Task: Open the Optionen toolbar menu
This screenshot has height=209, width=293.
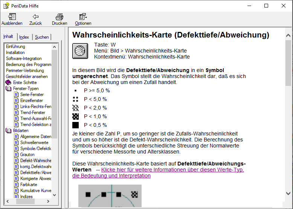Action: pyautogui.click(x=83, y=17)
